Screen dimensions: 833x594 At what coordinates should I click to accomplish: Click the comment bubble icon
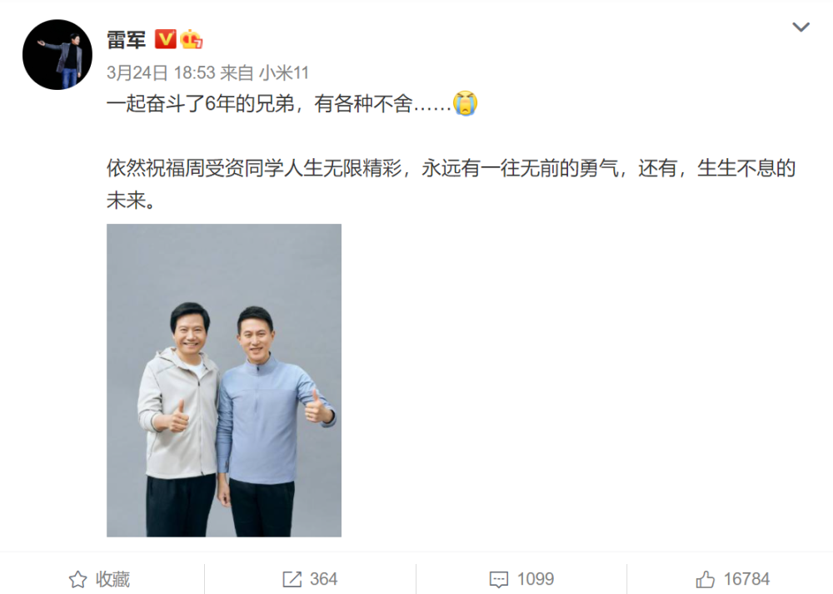click(x=499, y=579)
